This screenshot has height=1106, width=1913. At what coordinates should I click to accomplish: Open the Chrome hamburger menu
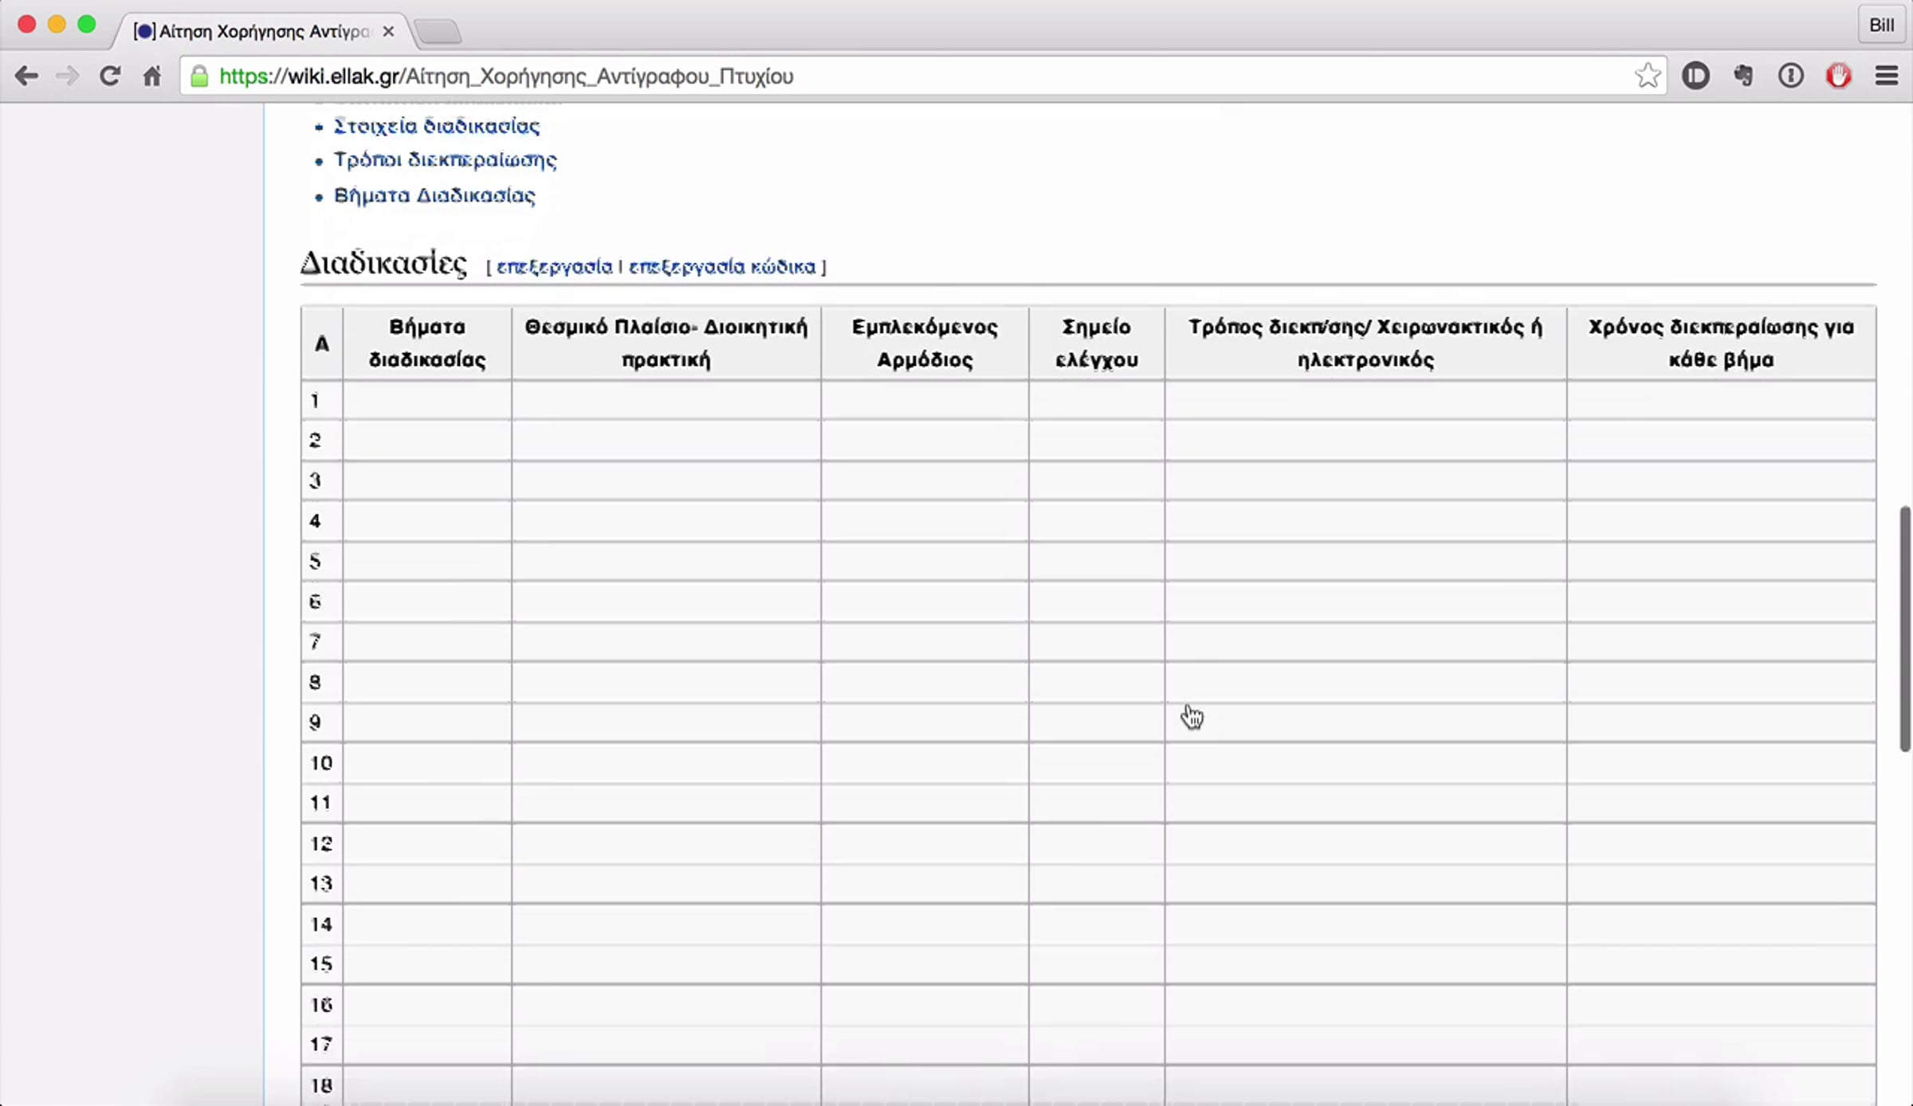[1887, 76]
